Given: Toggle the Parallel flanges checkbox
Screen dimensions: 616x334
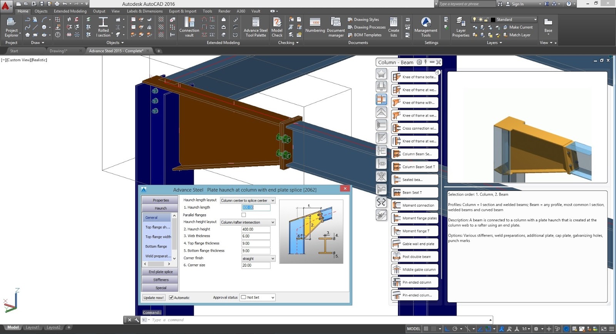Looking at the screenshot, I should coord(243,215).
